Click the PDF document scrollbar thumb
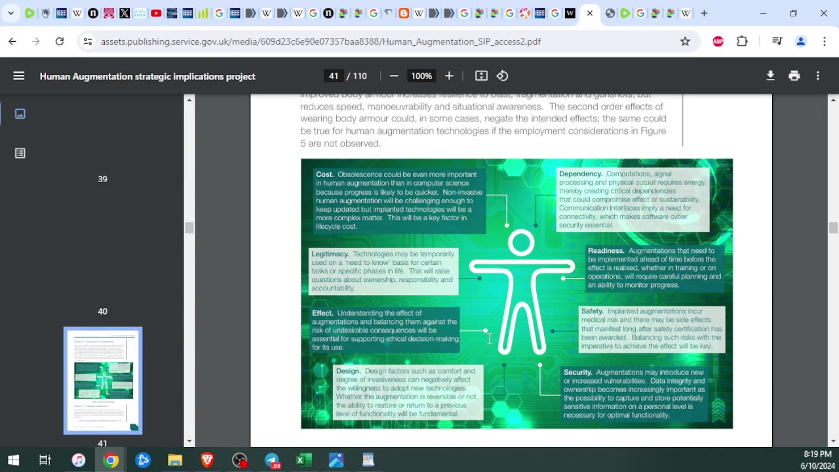The width and height of the screenshot is (839, 472). [x=833, y=227]
